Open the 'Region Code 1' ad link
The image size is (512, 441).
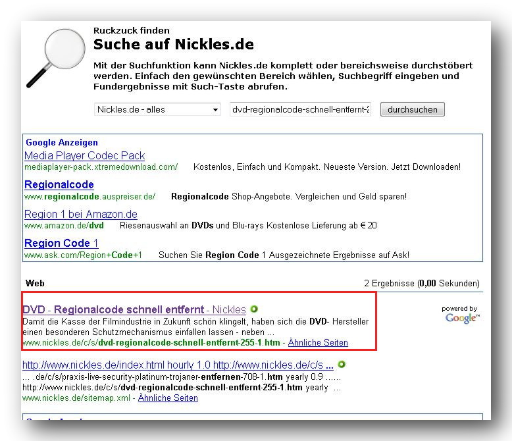pyautogui.click(x=61, y=243)
